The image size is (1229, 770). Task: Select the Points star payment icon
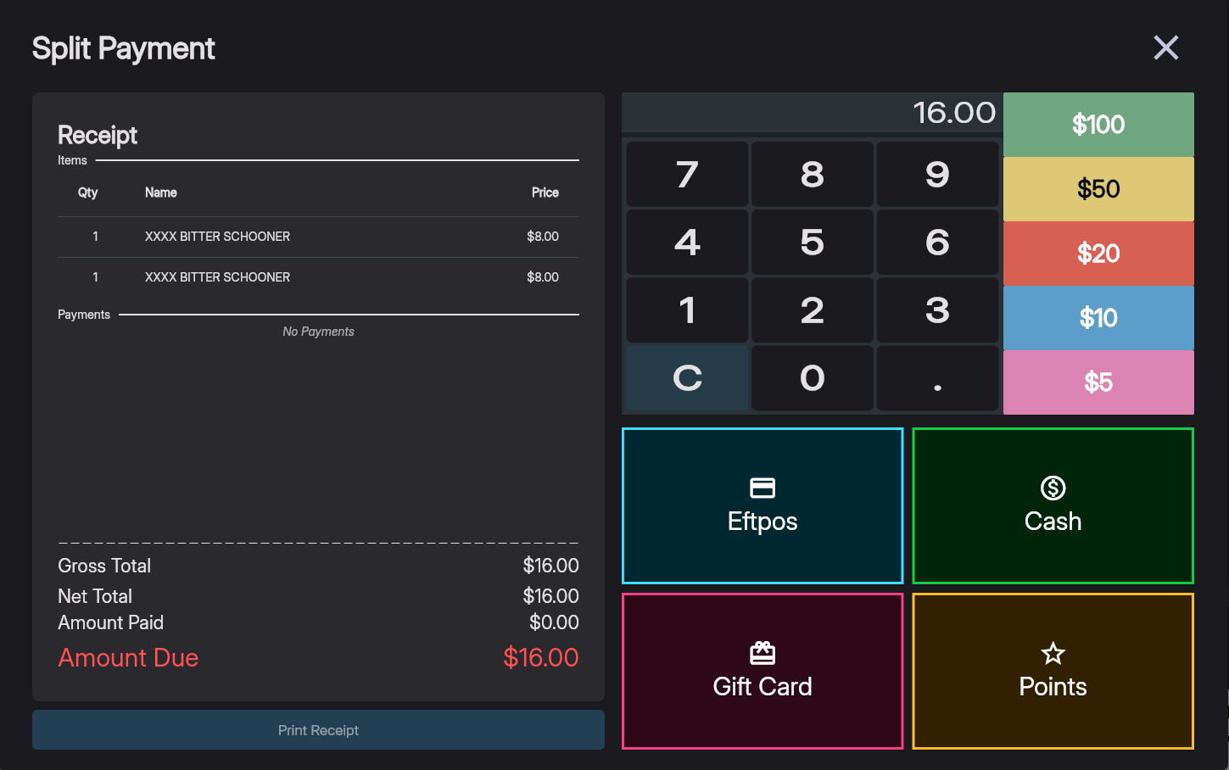pos(1053,653)
